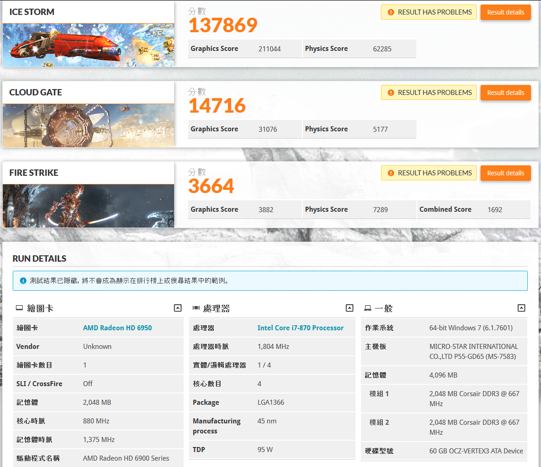Open the AMD Radeon HD 6950 link
Image resolution: width=541 pixels, height=467 pixels.
pyautogui.click(x=117, y=328)
